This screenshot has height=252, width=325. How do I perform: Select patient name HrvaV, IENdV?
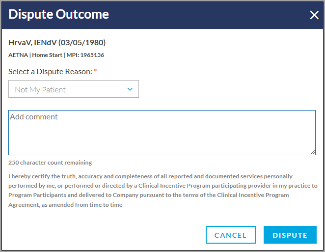pos(32,43)
